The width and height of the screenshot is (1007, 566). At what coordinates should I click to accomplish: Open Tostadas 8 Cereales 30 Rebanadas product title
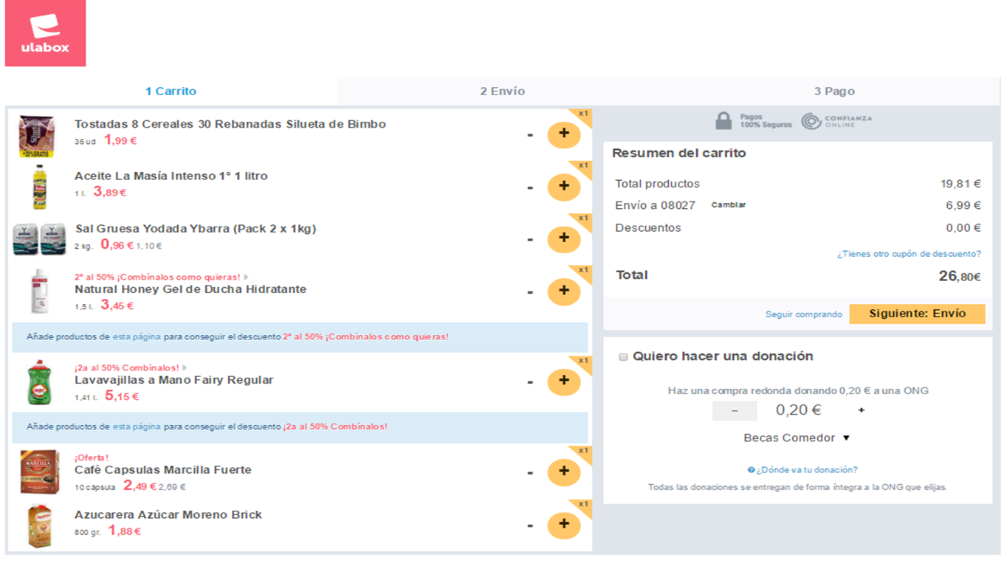[230, 124]
